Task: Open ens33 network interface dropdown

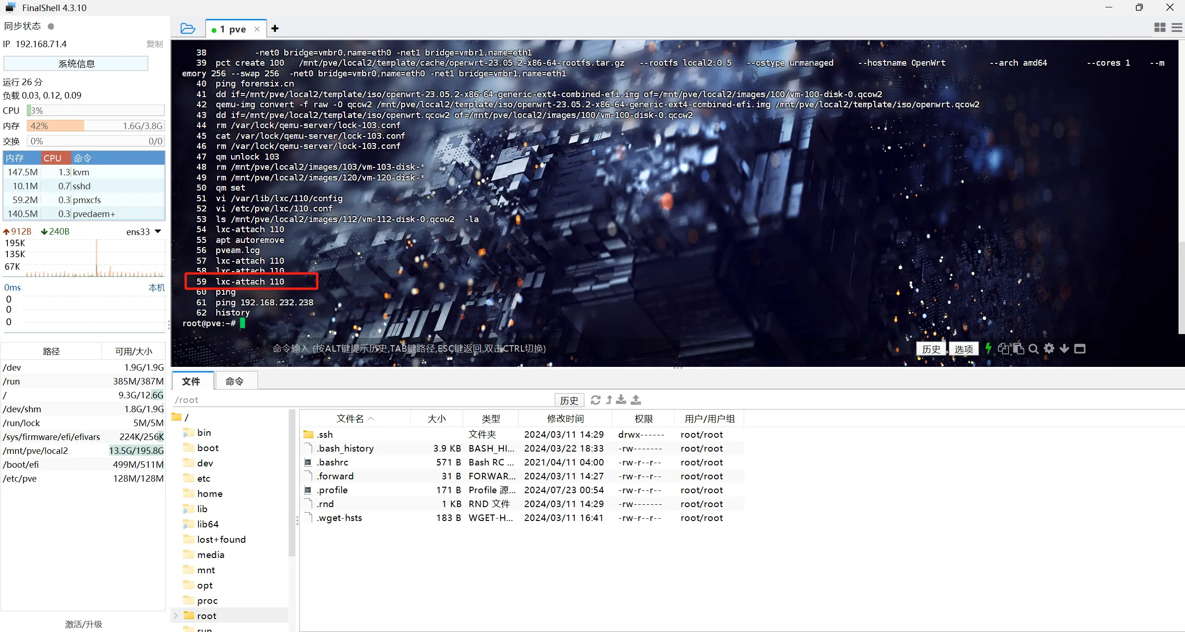Action: point(157,231)
